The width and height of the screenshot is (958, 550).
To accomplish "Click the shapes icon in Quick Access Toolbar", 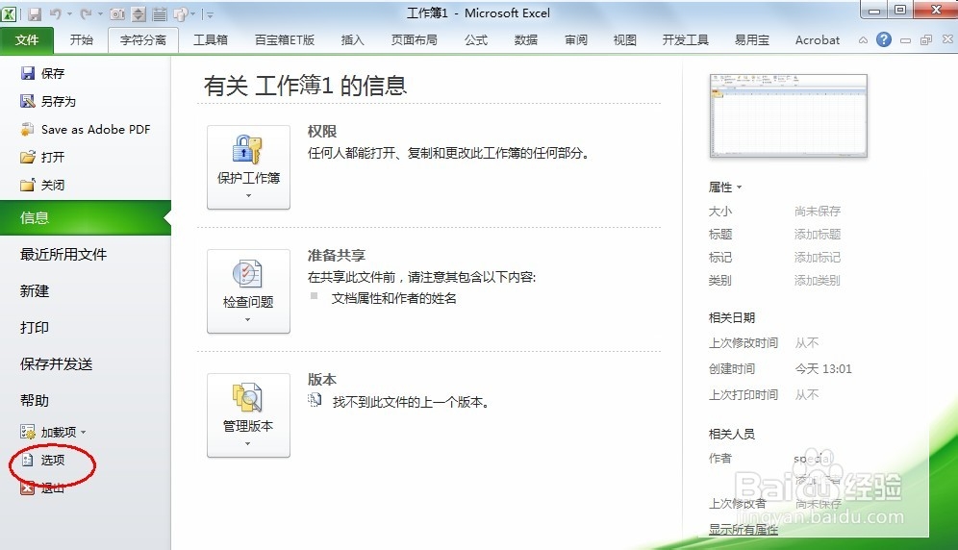I will point(181,13).
